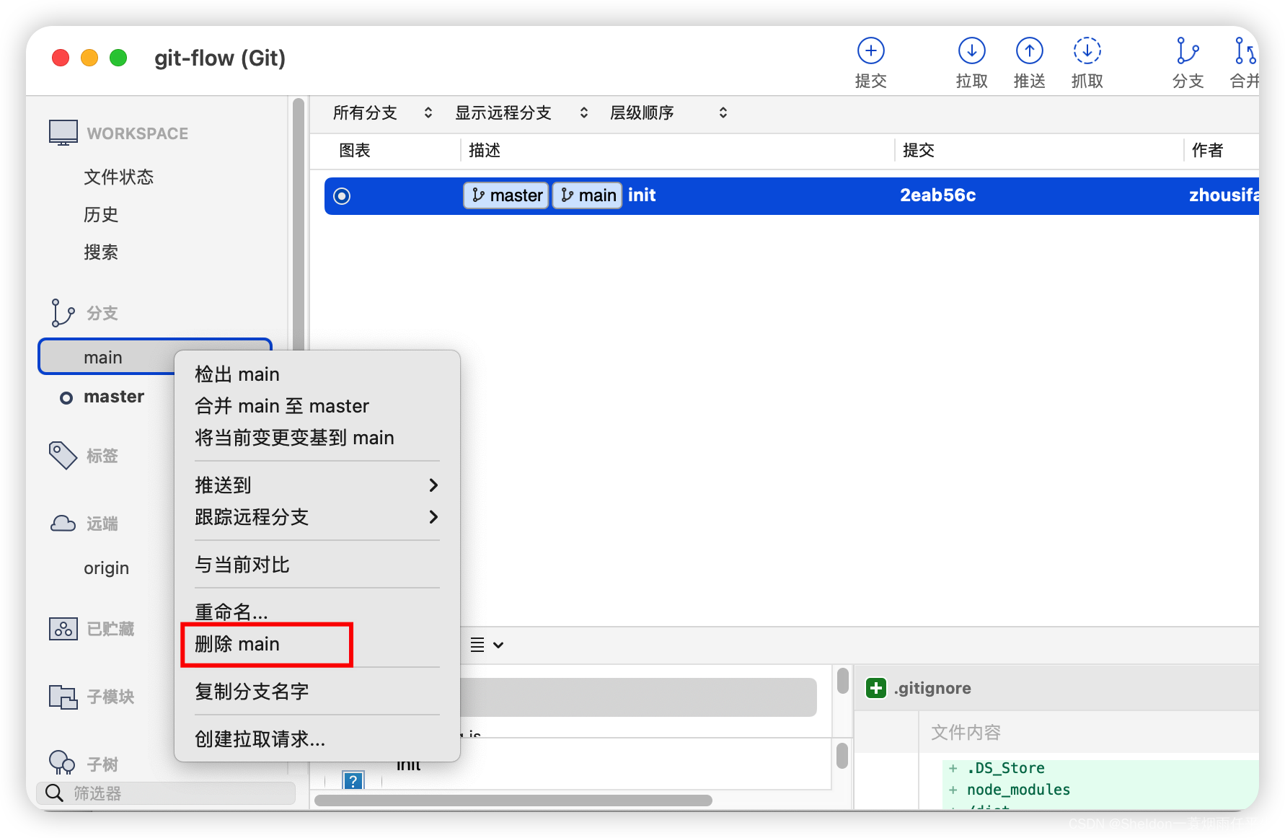Image resolution: width=1285 pixels, height=838 pixels.
Task: Click the Push (推送) toolbar icon
Action: pos(1029,51)
